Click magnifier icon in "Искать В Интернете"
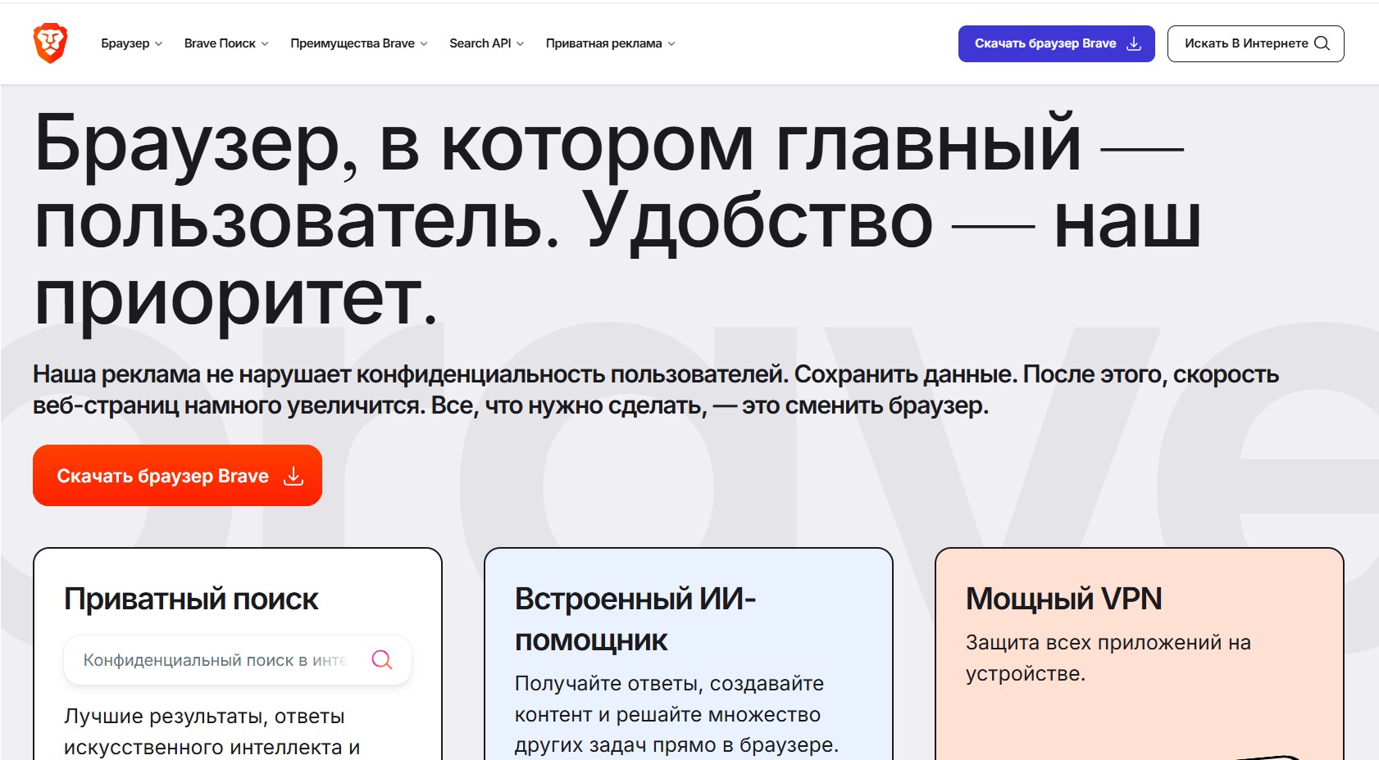Image resolution: width=1379 pixels, height=760 pixels. coord(1322,43)
